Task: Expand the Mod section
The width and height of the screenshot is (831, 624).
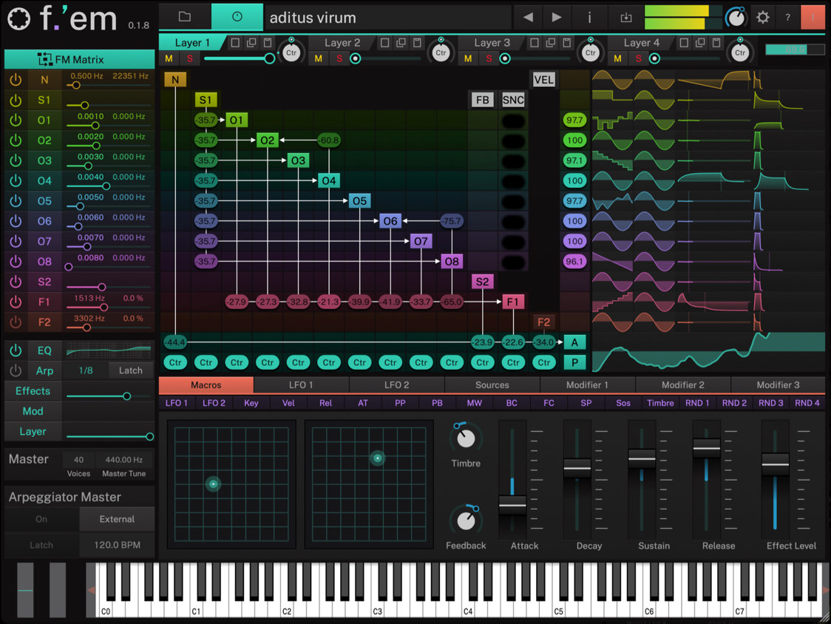Action: (33, 411)
